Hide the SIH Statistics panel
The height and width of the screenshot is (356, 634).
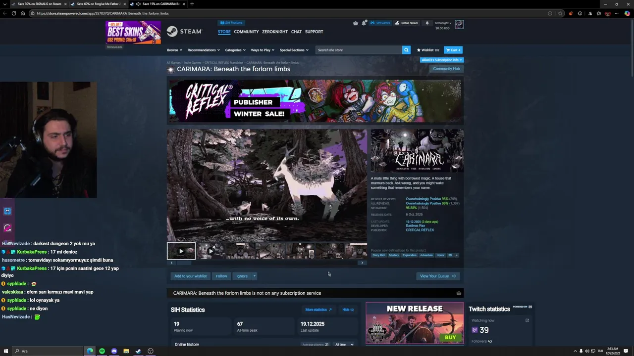tap(348, 310)
